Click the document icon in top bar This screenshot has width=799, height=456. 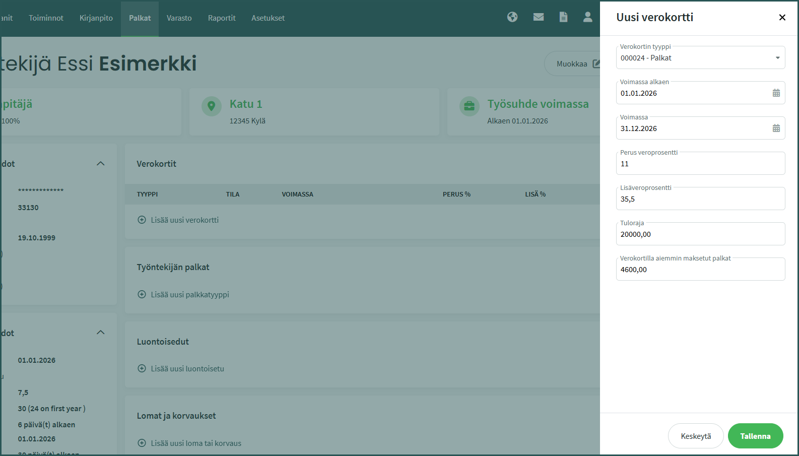[x=563, y=17]
